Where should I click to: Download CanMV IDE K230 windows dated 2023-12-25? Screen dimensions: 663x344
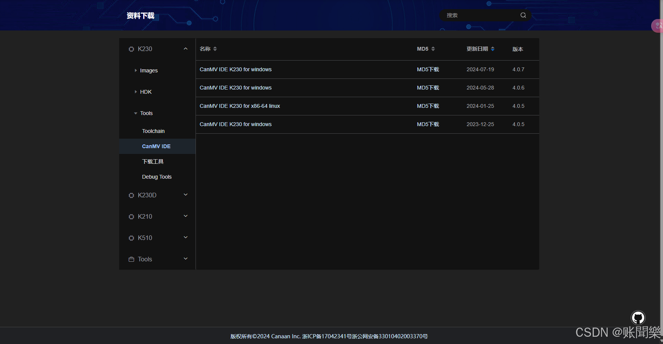(236, 124)
